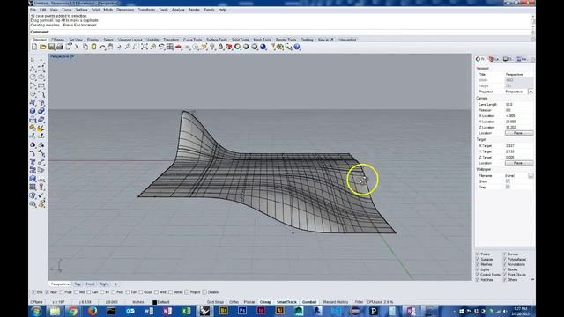564x317 pixels.
Task: Toggle the Near osnap checkbox
Action: point(47,292)
